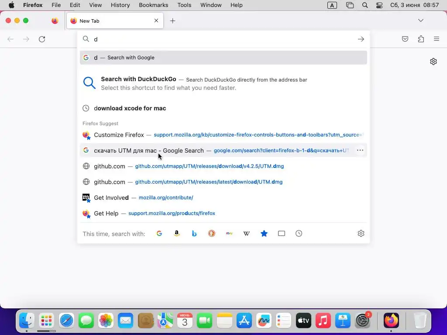The width and height of the screenshot is (447, 335).
Task: Click the keyboard input source indicator
Action: [332, 5]
